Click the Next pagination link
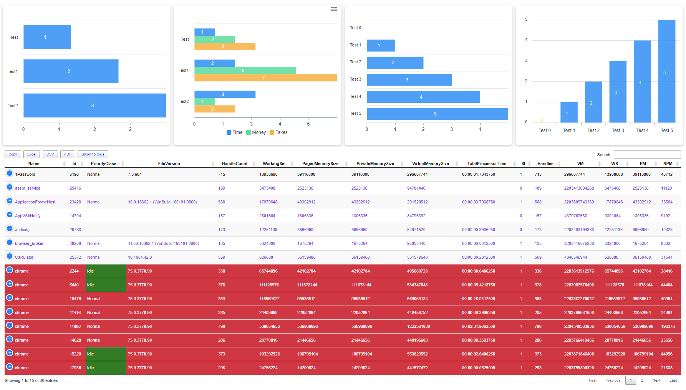Screen dimensions: 686x390 [x=656, y=380]
